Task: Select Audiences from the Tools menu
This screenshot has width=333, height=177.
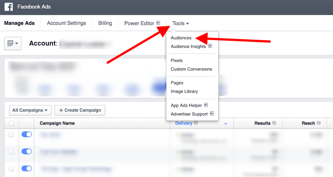Action: pyautogui.click(x=181, y=38)
